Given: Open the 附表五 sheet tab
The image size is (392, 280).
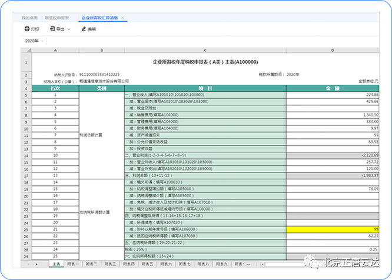Looking at the screenshot, I should click(x=147, y=264).
